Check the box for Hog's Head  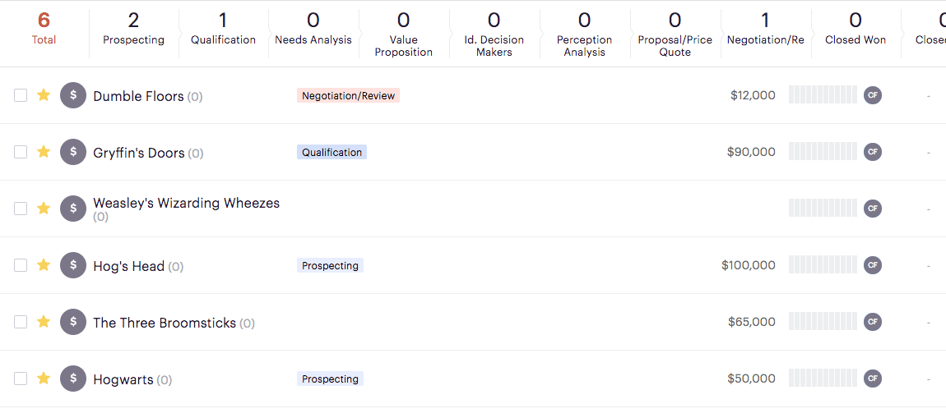(21, 265)
